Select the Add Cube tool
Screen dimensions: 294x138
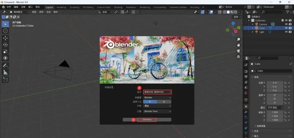[x=5, y=79]
